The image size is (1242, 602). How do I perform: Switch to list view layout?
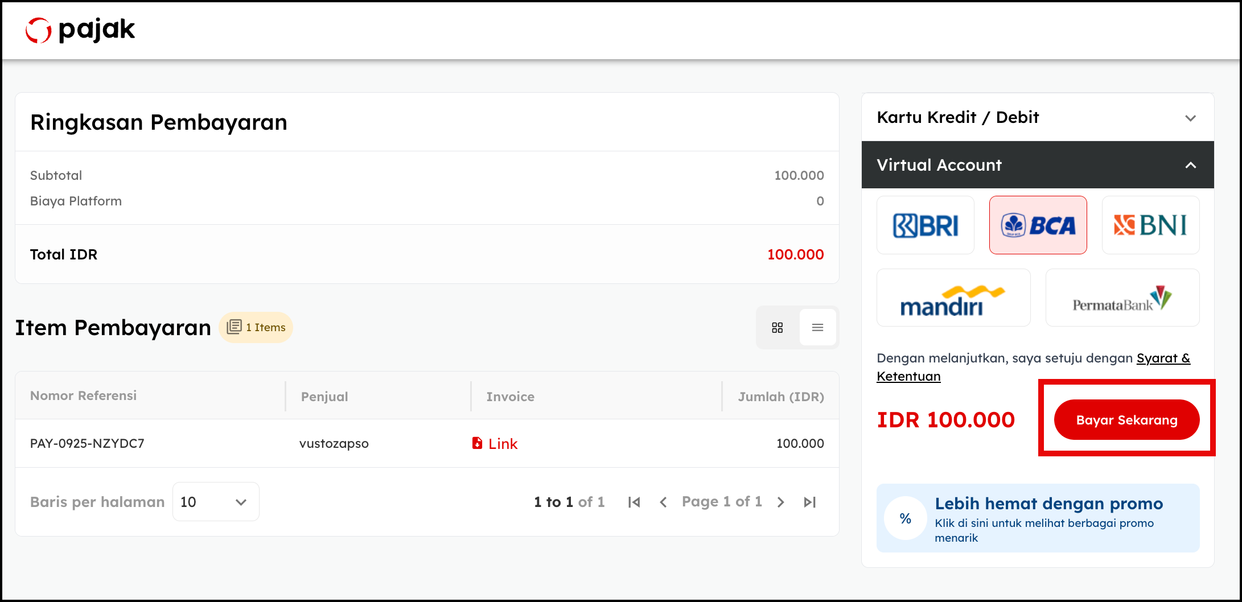817,328
